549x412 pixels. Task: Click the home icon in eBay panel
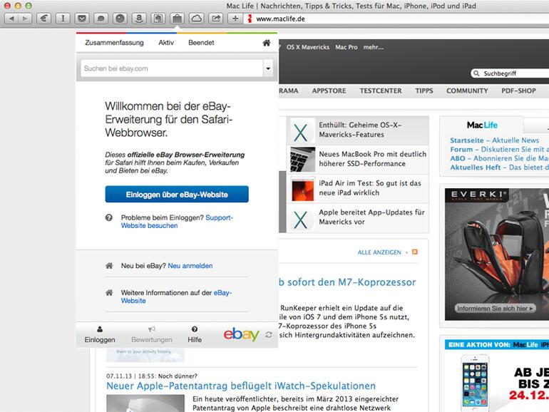(x=266, y=43)
